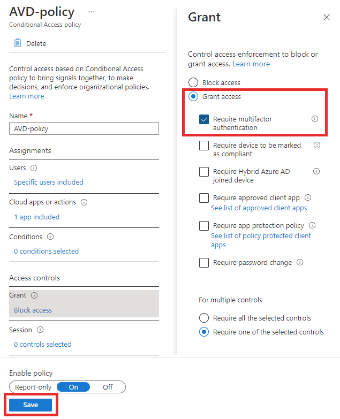Select the Grant access radio button
Image resolution: width=340 pixels, height=419 pixels.
[x=193, y=96]
